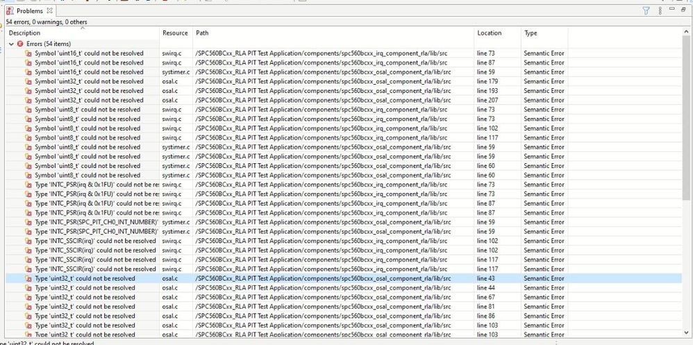Viewport: 693px width, 345px height.
Task: Click the path cell of Symbol 'uint16_t' line 73
Action: tap(333, 53)
